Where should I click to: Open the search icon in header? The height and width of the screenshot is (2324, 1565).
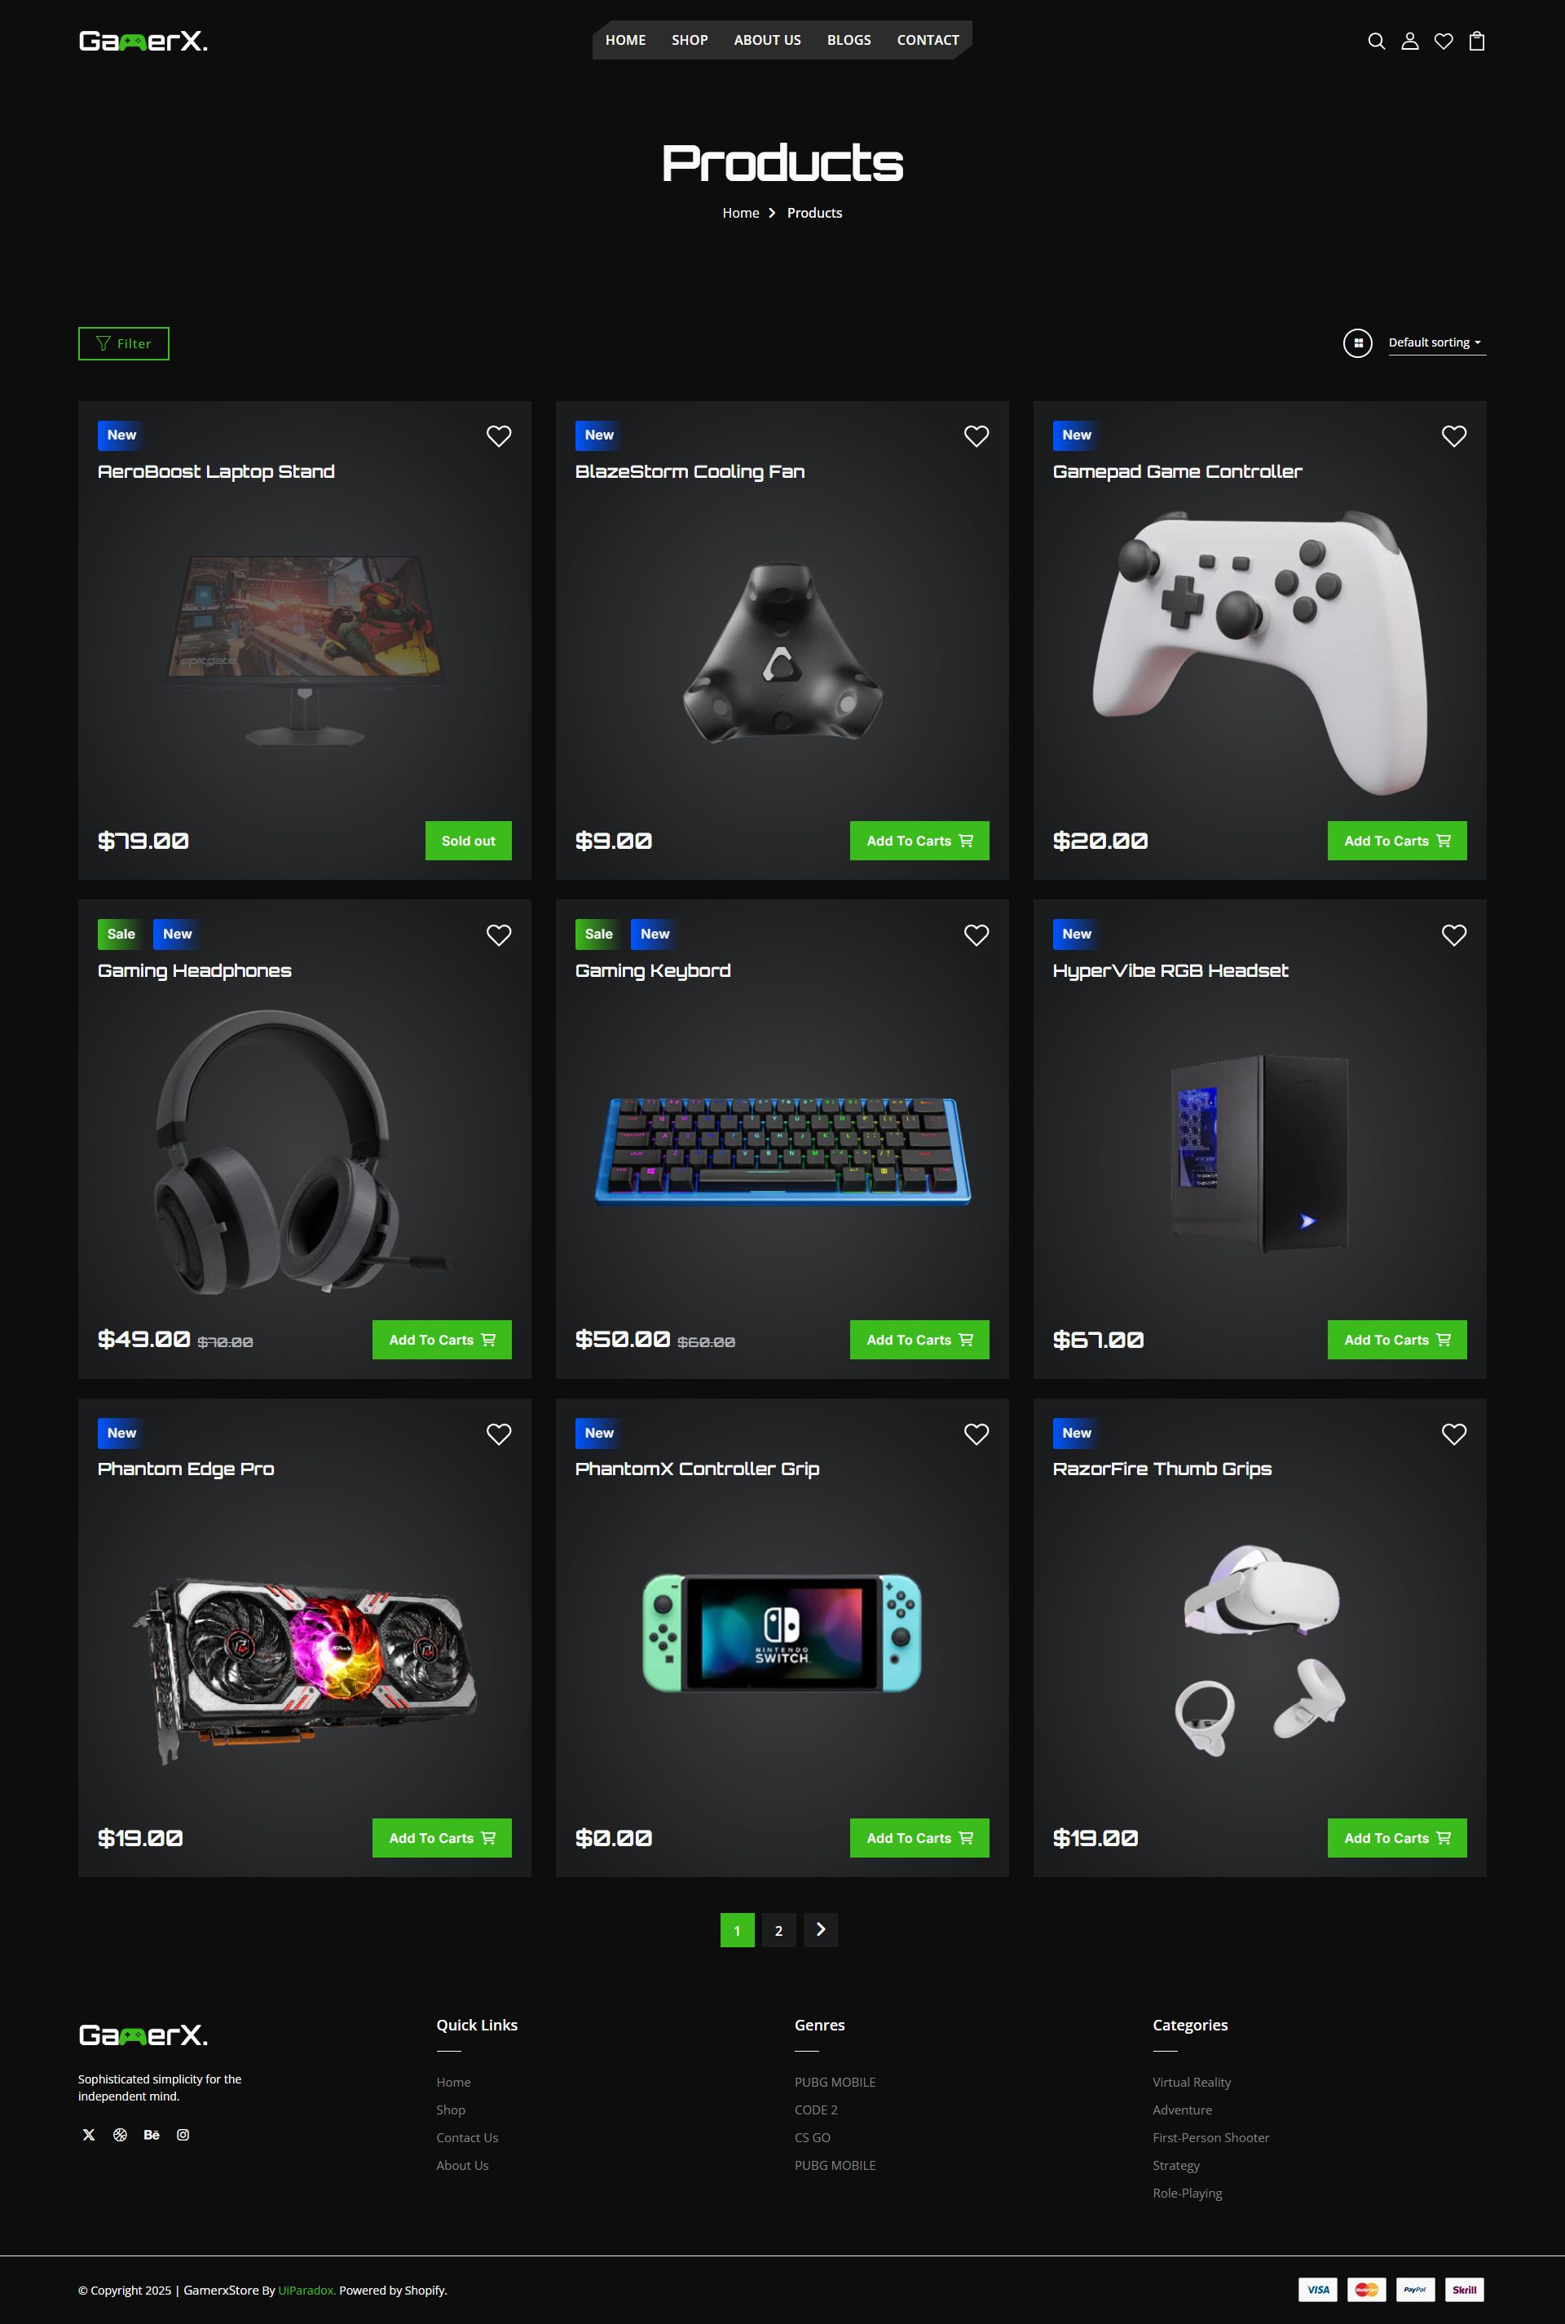pyautogui.click(x=1377, y=41)
